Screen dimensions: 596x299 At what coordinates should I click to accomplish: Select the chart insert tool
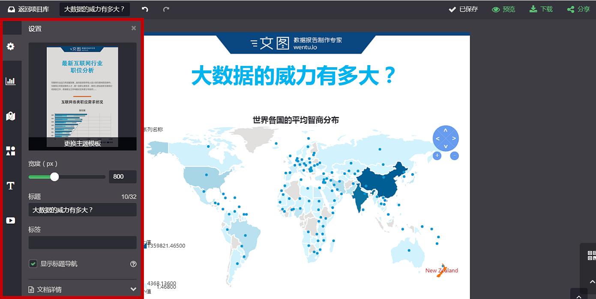11,81
